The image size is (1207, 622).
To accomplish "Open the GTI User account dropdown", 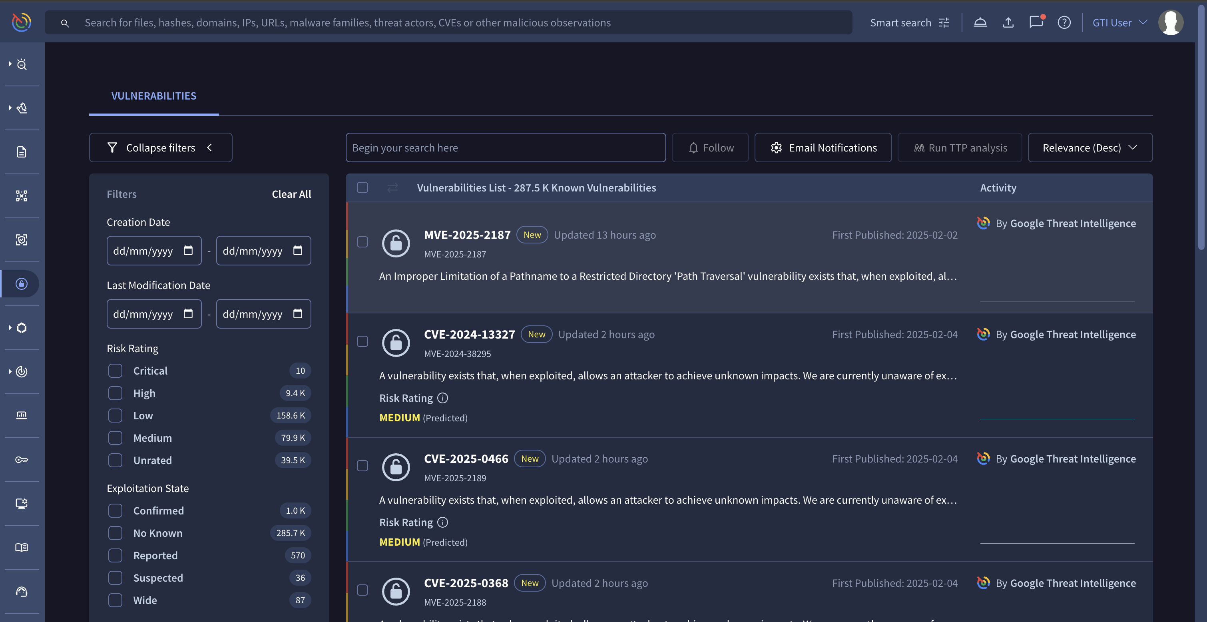I will click(x=1120, y=22).
